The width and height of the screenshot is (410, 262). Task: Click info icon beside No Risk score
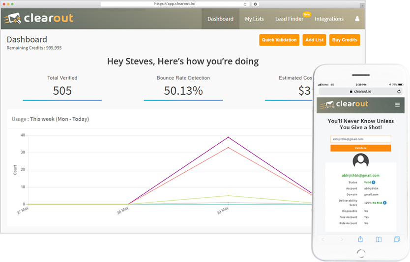(x=384, y=202)
